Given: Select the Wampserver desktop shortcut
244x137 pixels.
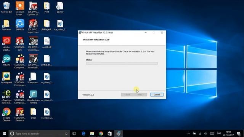Looking at the screenshot, I should tap(33, 78).
